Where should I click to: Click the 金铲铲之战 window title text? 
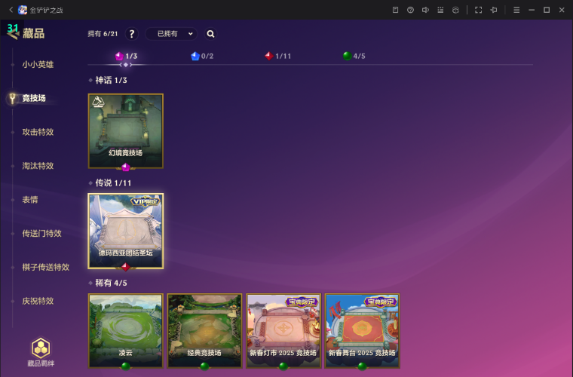[x=47, y=11]
